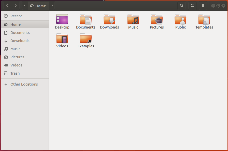Select the Desktop folder icon
228x151 pixels.
62,19
